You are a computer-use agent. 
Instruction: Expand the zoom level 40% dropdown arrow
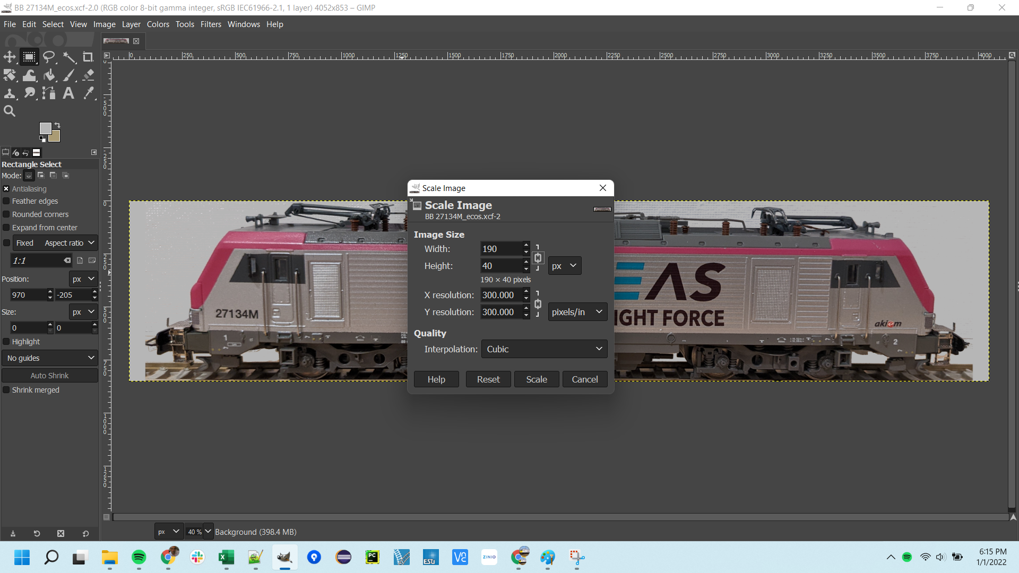pos(208,532)
